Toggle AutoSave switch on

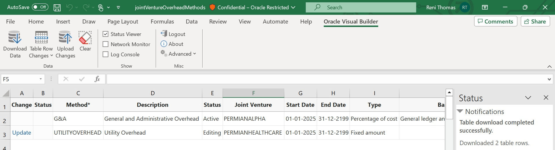tap(40, 7)
